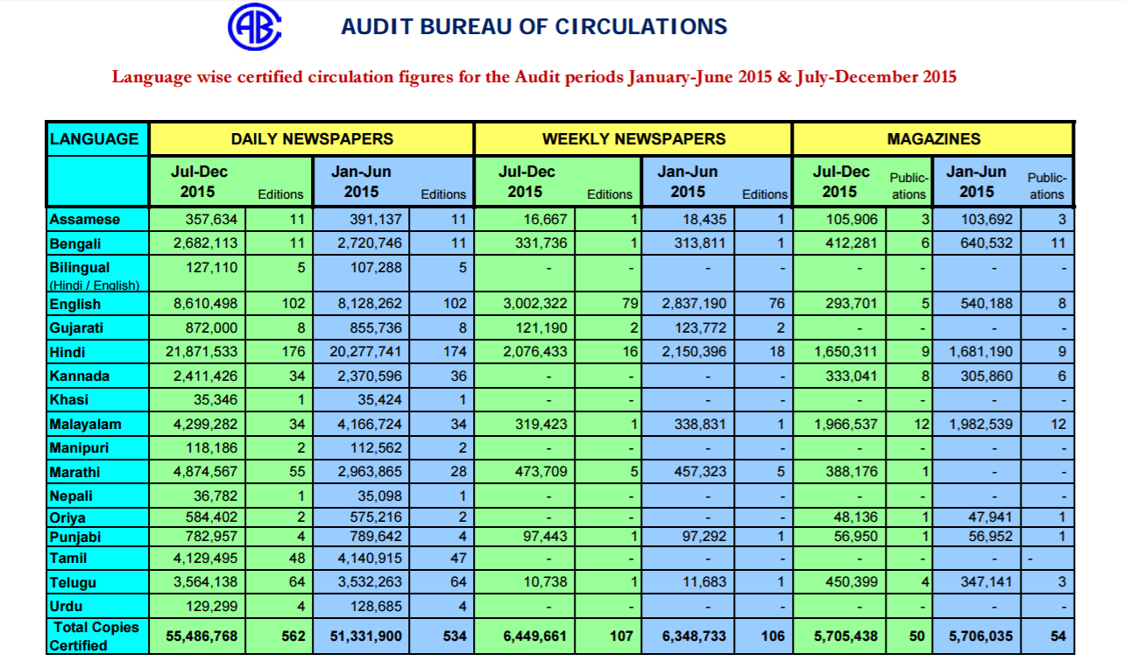Viewport: 1124px width, 668px height.
Task: Select Assamese daily value 357,634
Action: click(x=210, y=220)
